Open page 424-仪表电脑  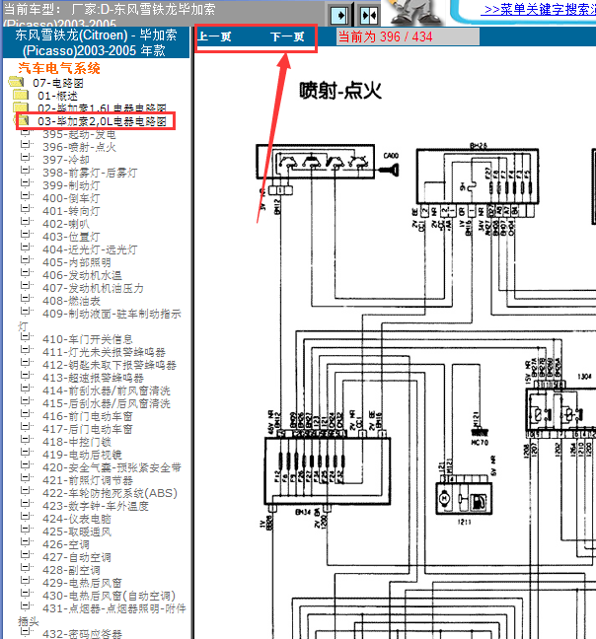pyautogui.click(x=77, y=519)
